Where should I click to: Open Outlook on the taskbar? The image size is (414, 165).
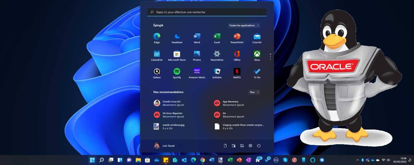[184, 160]
